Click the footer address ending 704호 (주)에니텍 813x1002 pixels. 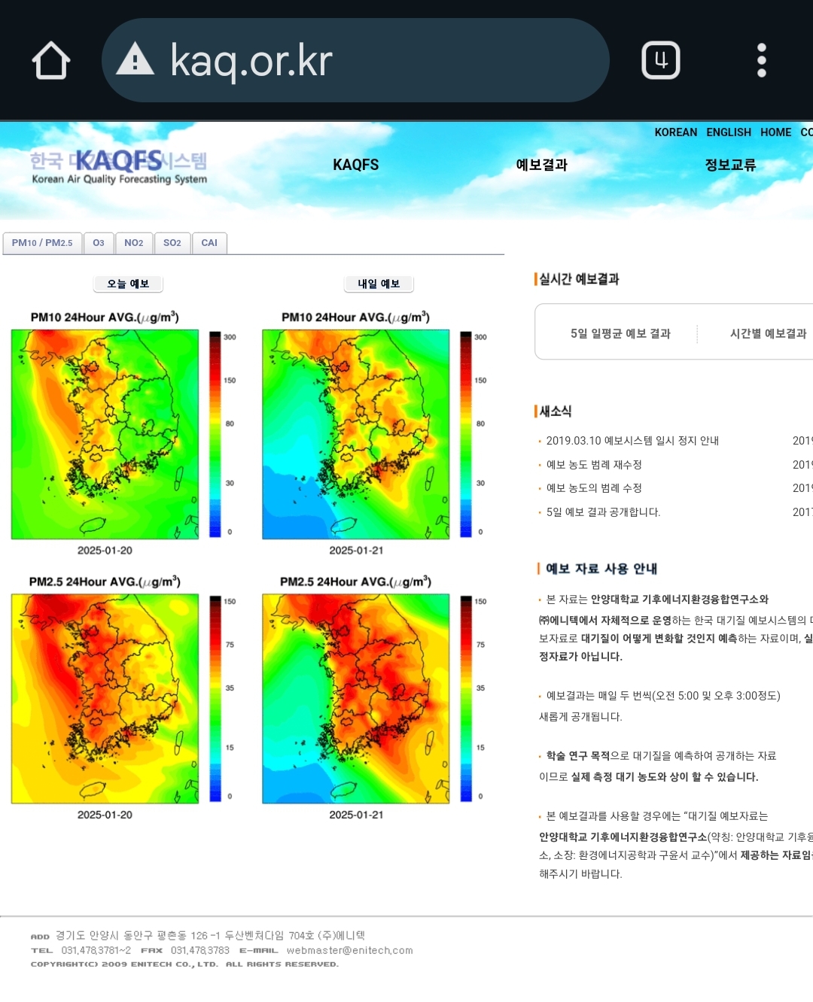coord(210,935)
